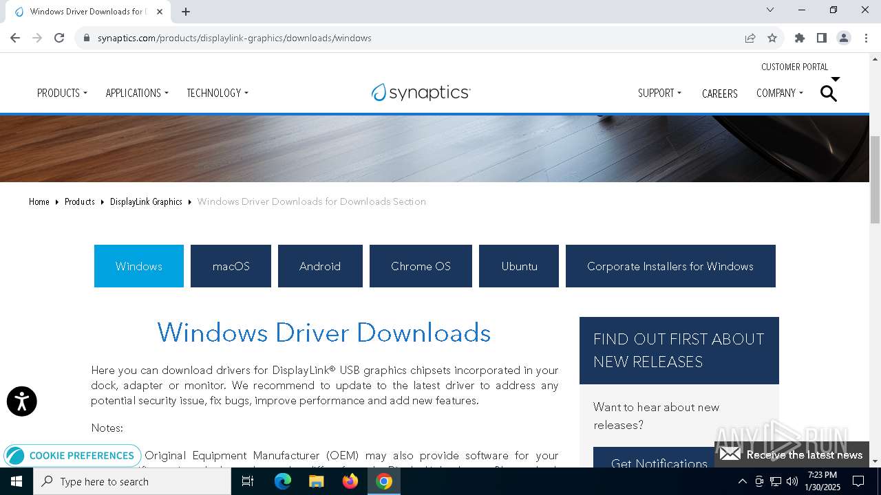The image size is (881, 495).
Task: Open Task View on the taskbar
Action: tap(248, 481)
